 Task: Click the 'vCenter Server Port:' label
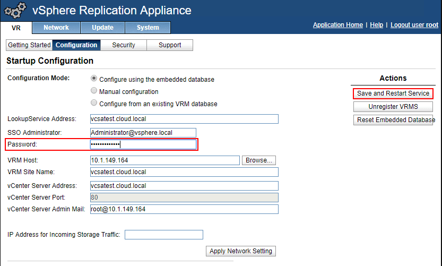[37, 198]
